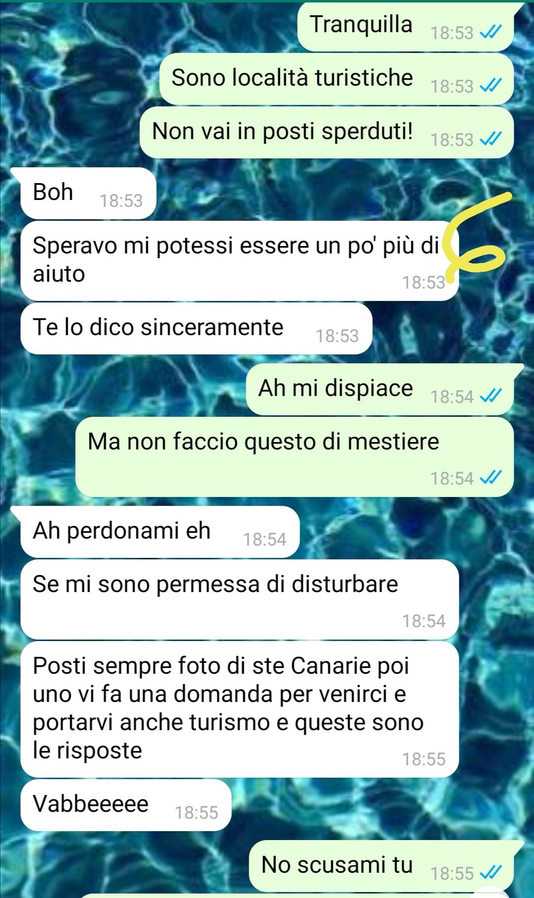The width and height of the screenshot is (534, 898).
Task: Tap the 'Sono località turistiche' message bubble
Action: pos(337,79)
